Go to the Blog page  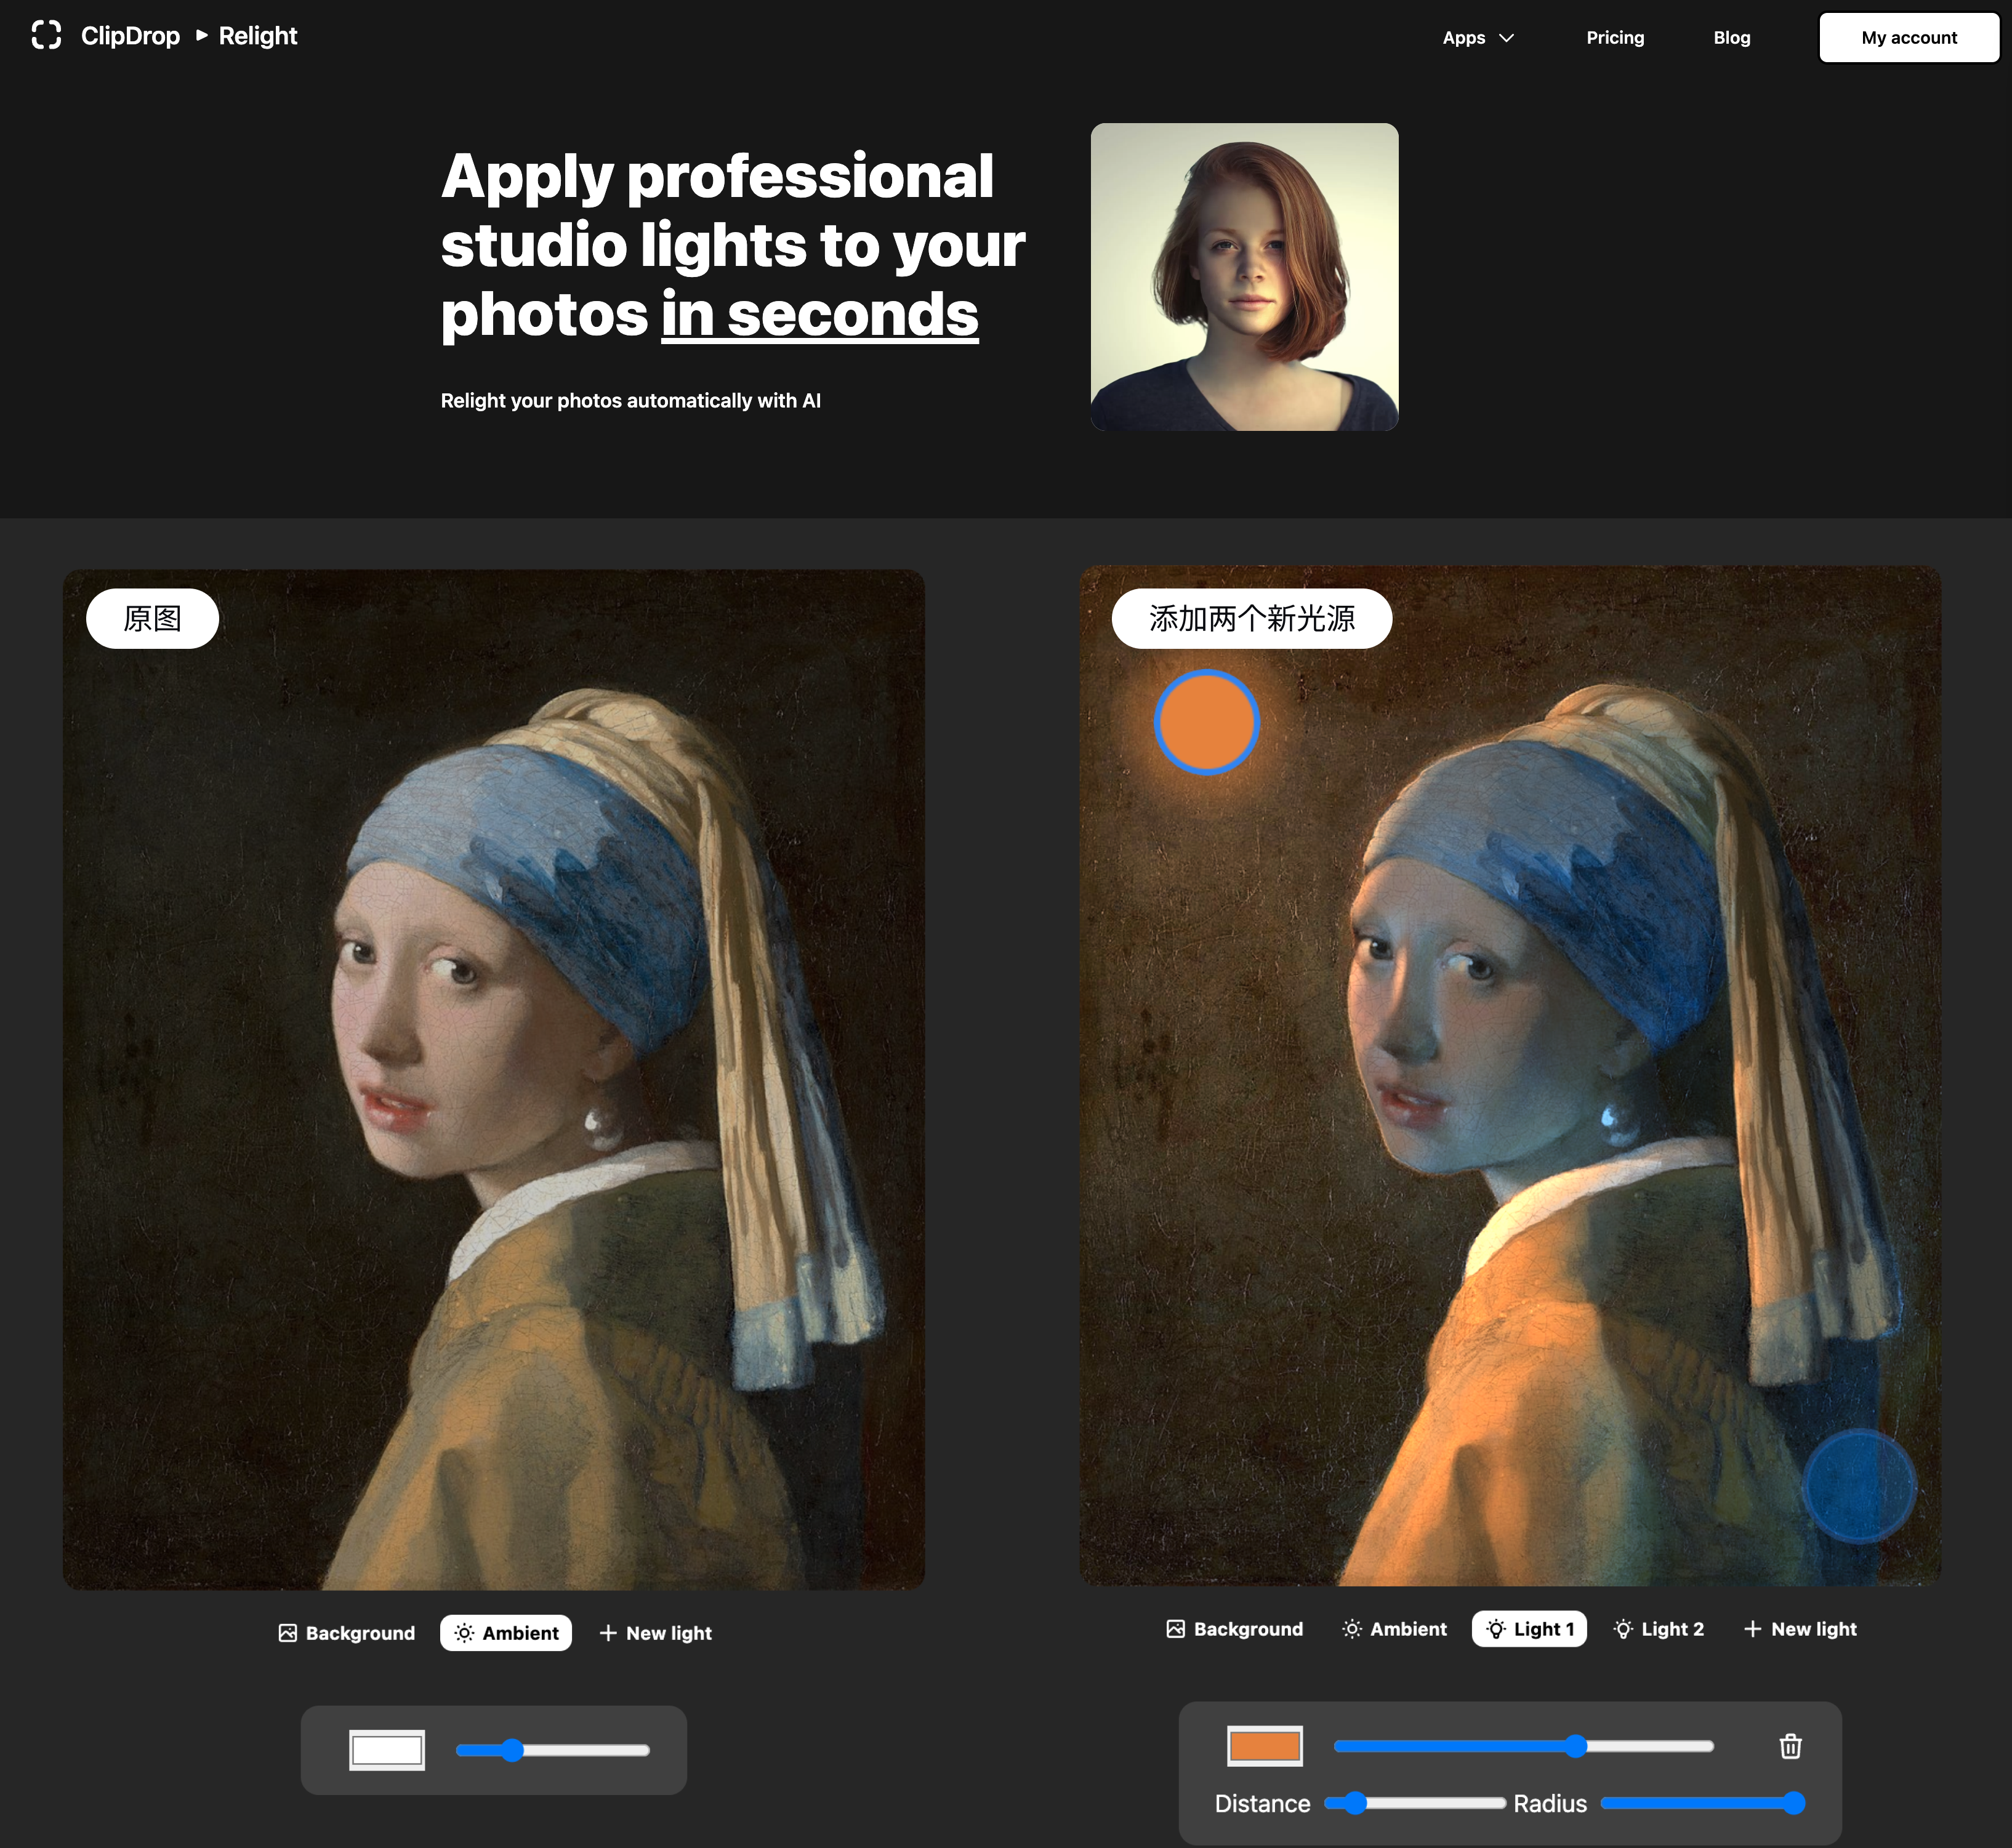click(1731, 38)
